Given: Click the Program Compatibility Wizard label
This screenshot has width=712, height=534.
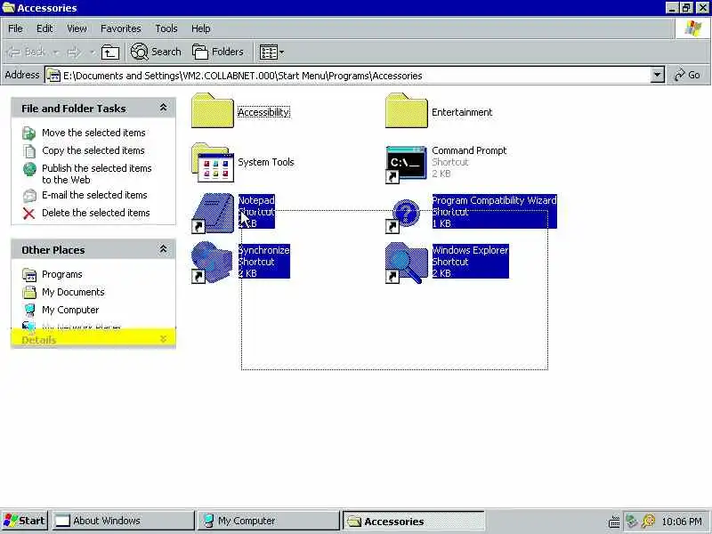Looking at the screenshot, I should pyautogui.click(x=494, y=200).
